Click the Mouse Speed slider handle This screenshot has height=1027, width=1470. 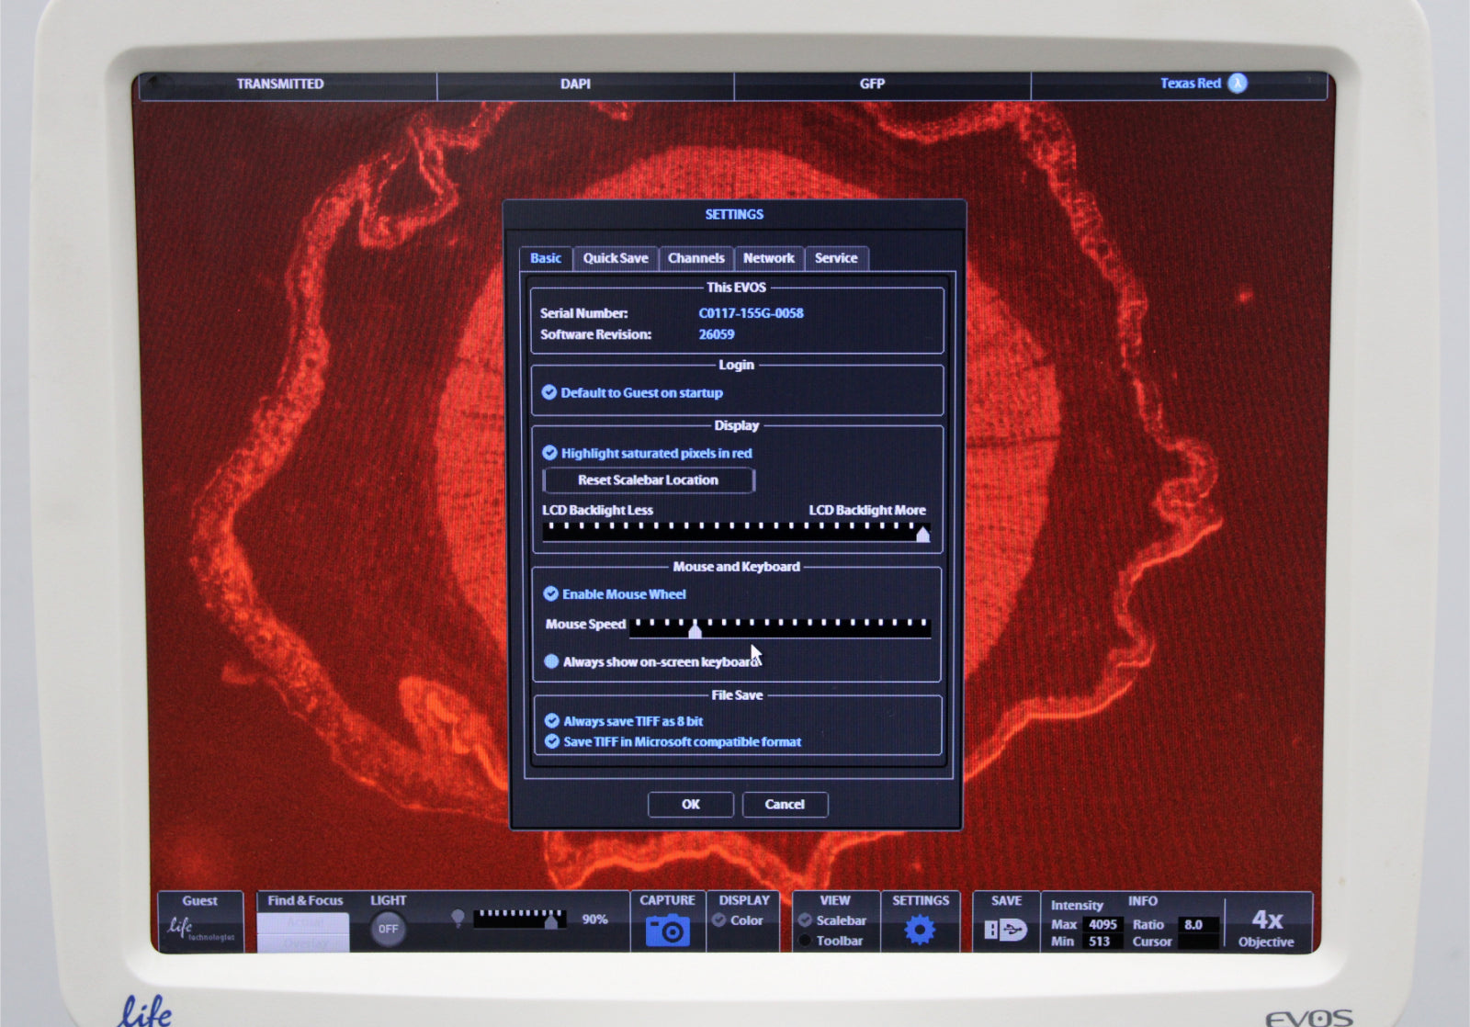point(695,630)
